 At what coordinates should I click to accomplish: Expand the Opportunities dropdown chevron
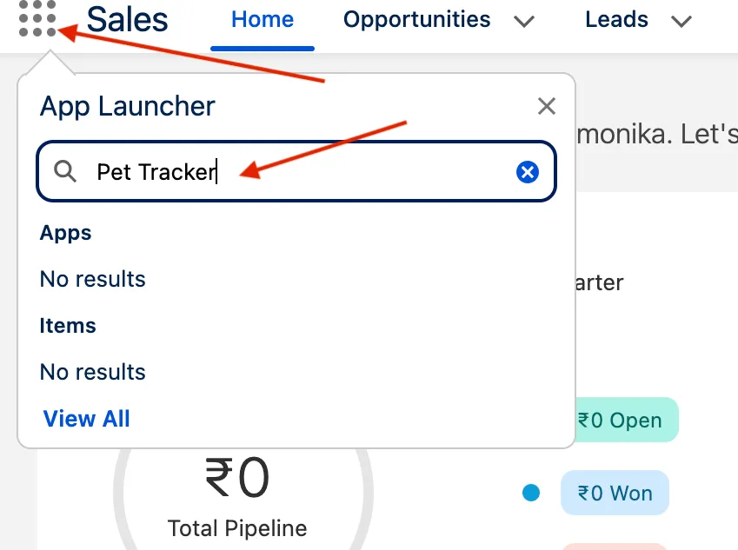tap(523, 22)
